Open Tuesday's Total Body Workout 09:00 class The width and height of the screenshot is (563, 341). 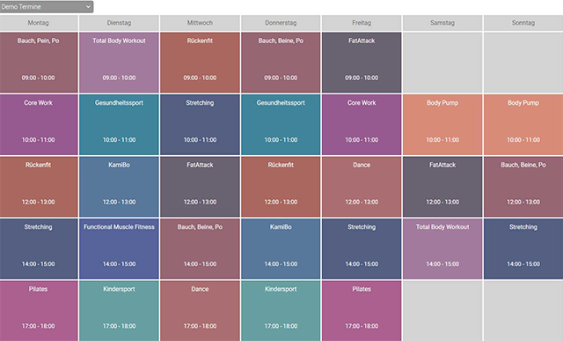119,63
